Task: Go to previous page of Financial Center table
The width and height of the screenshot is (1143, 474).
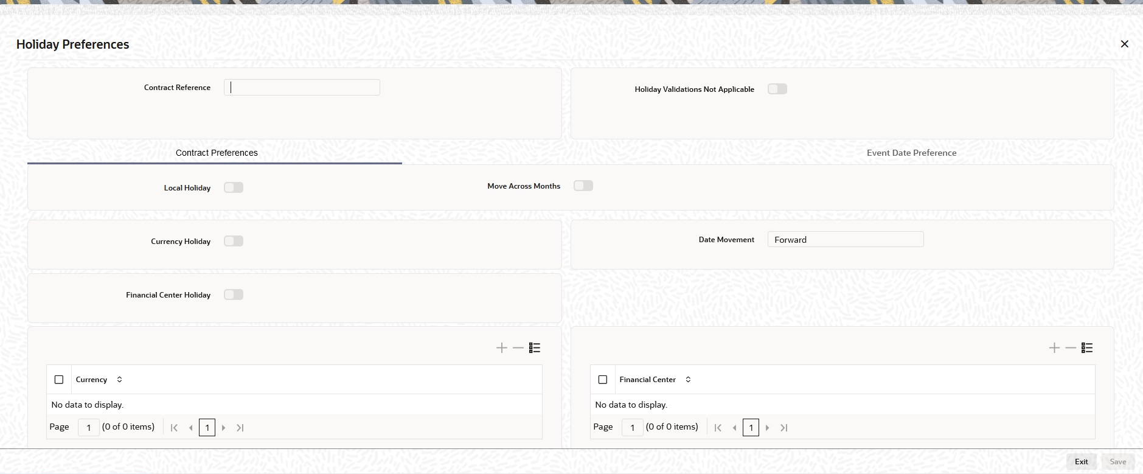Action: [735, 428]
